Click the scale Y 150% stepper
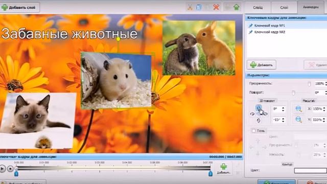The height and width of the screenshot is (184, 327). 324,120
